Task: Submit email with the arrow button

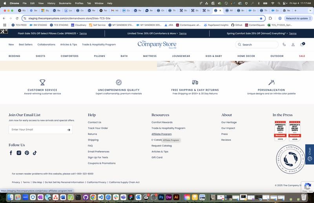Action: (x=69, y=130)
